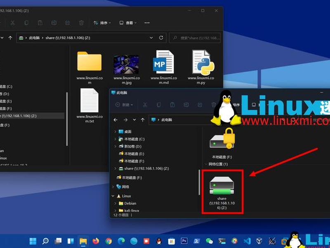Open Photoshop from taskbar
Viewport: 330px width, 248px height.
tap(184, 241)
